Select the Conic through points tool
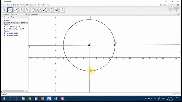 (x=39, y=10)
